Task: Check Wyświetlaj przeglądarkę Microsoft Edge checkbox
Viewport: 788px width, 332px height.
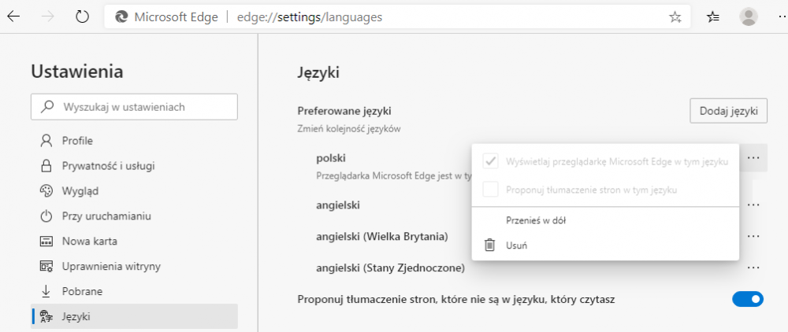Action: pos(490,161)
